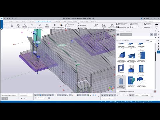Viewport: 160px width, 120px height.
Task: Open the Список видов view list tool
Action: 11,26
